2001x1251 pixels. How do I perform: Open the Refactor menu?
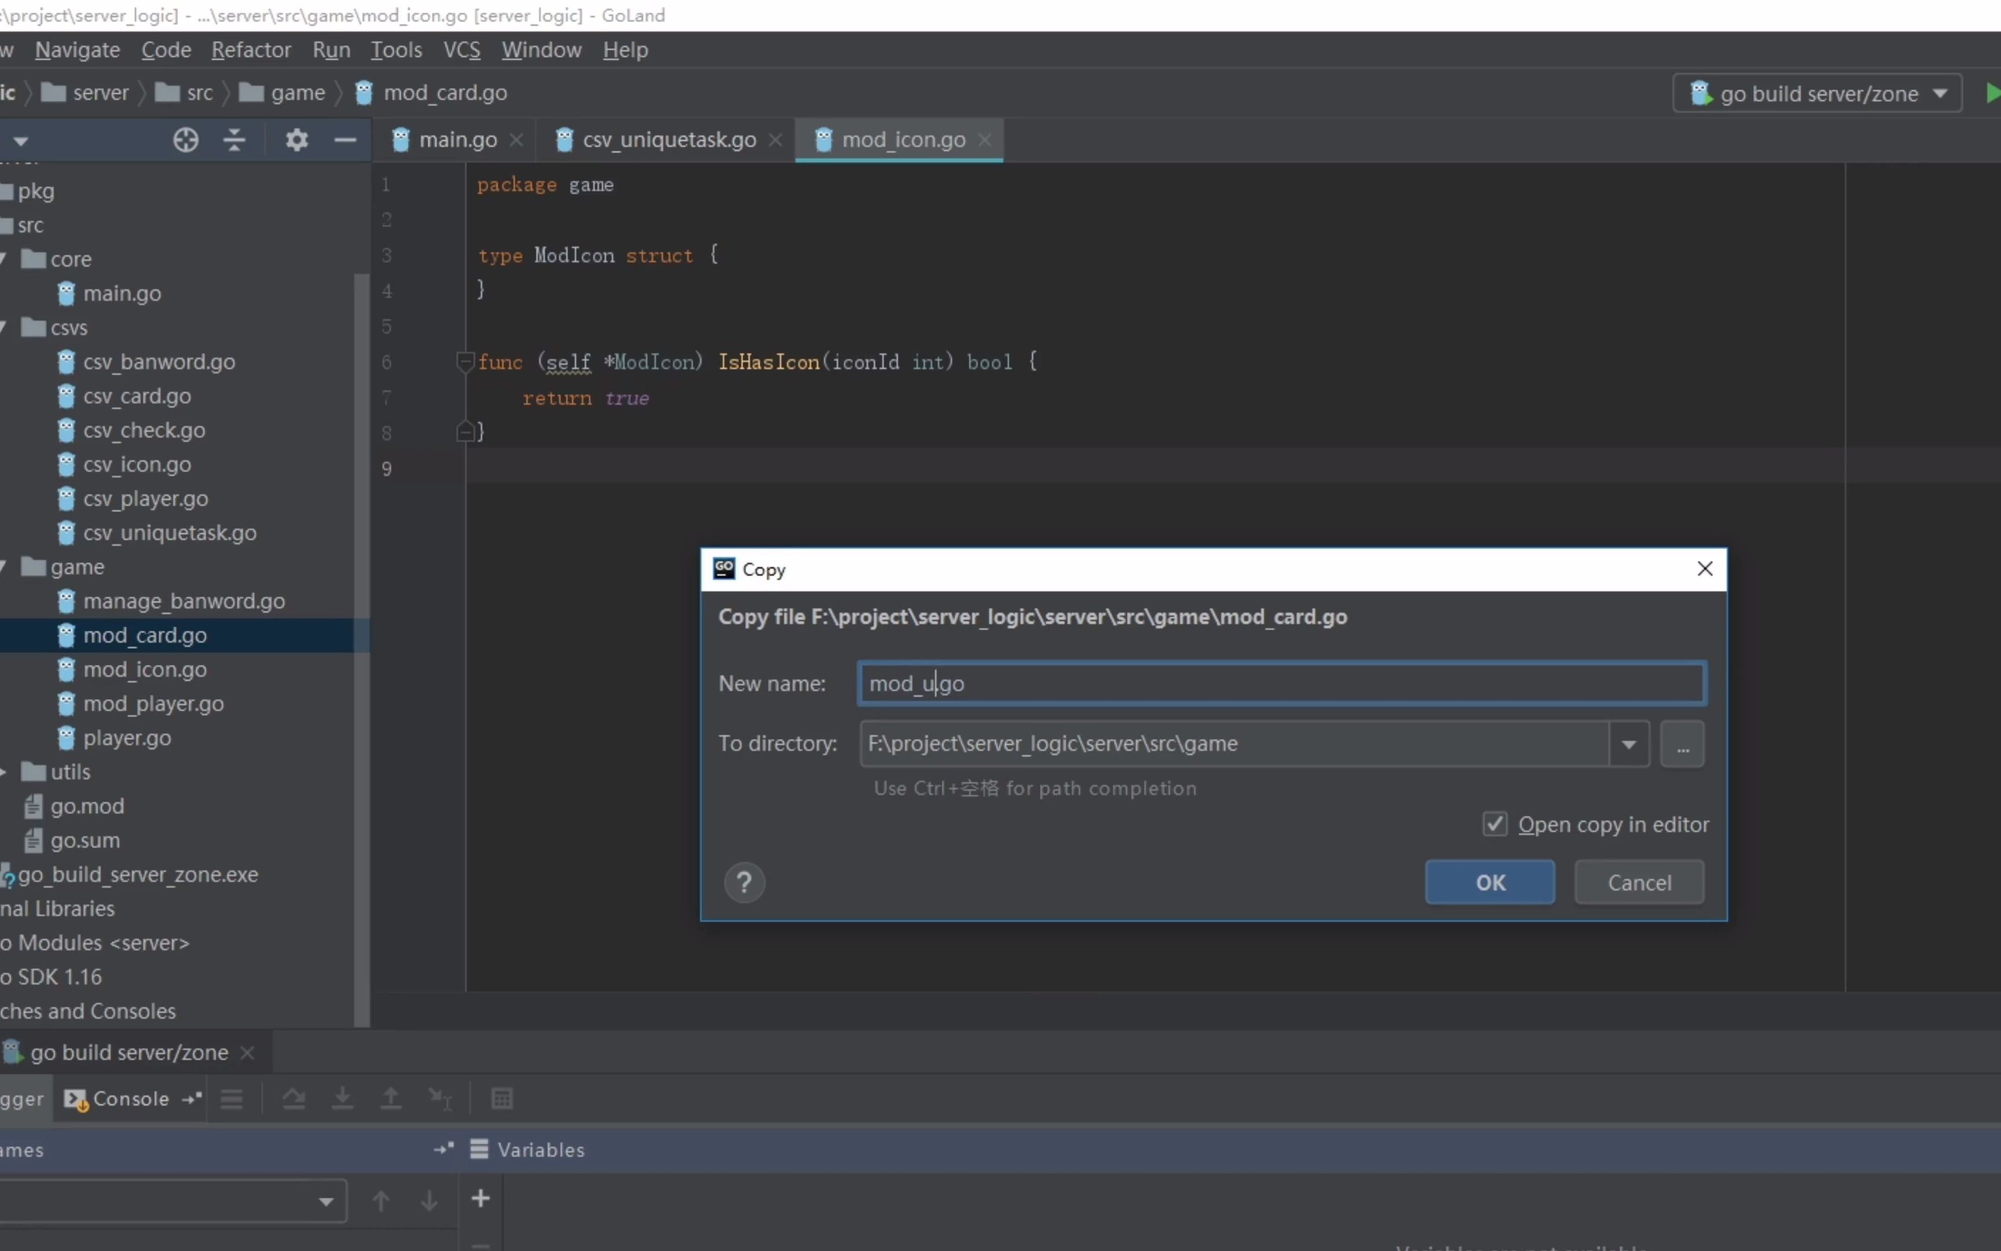(251, 50)
